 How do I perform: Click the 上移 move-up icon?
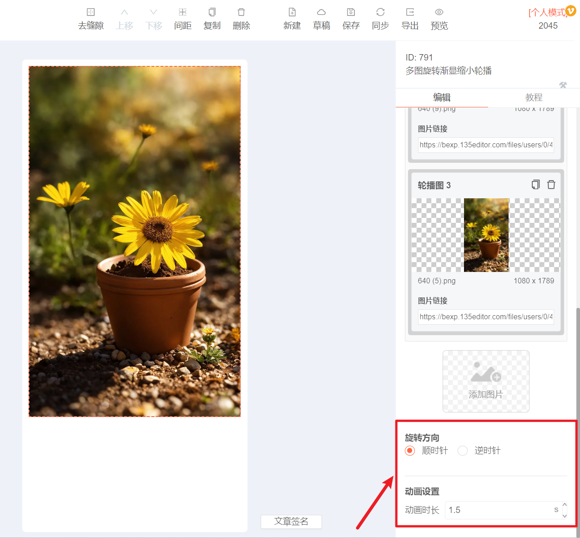(x=124, y=12)
